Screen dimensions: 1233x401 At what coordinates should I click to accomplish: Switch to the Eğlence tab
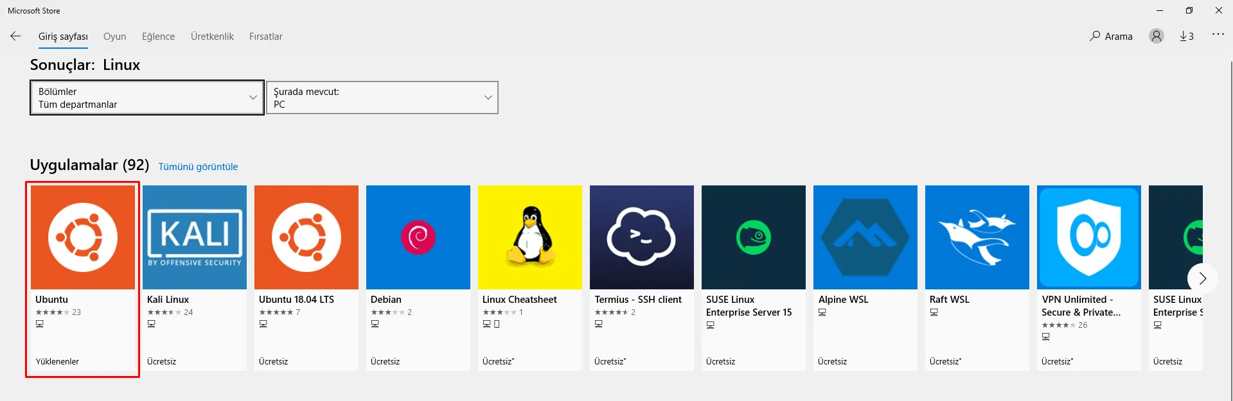(158, 37)
